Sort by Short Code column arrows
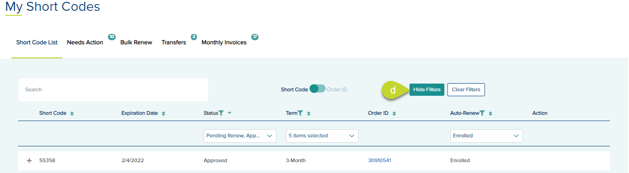629x173 pixels. coord(72,113)
